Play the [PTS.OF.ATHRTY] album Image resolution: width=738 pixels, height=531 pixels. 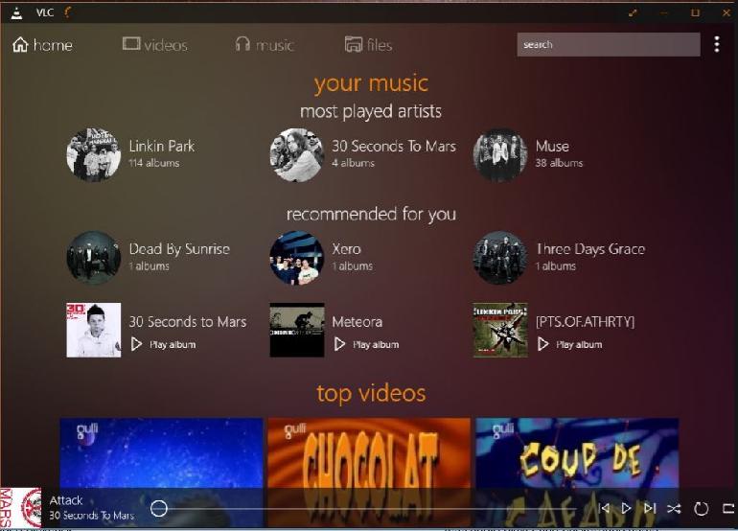pos(569,344)
